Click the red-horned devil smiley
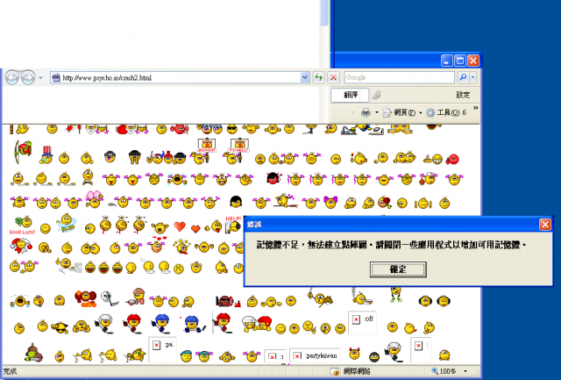Viewport: 561px width, 380px height. [354, 354]
